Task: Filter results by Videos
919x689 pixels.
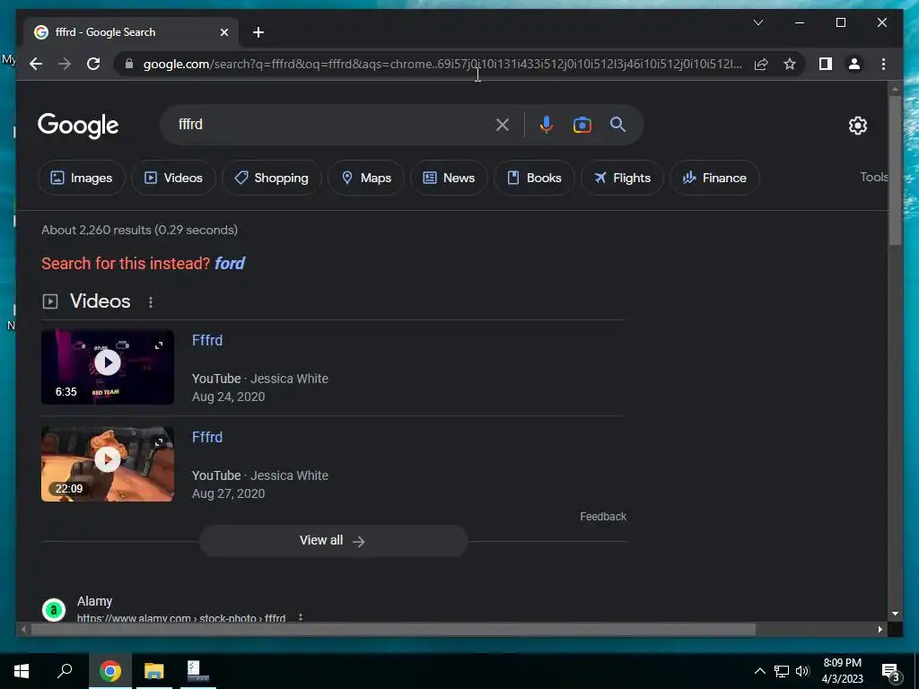Action: (173, 178)
